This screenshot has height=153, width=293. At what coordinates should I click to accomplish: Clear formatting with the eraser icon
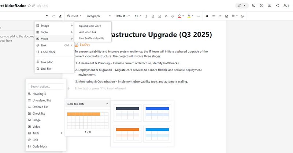click(x=60, y=16)
